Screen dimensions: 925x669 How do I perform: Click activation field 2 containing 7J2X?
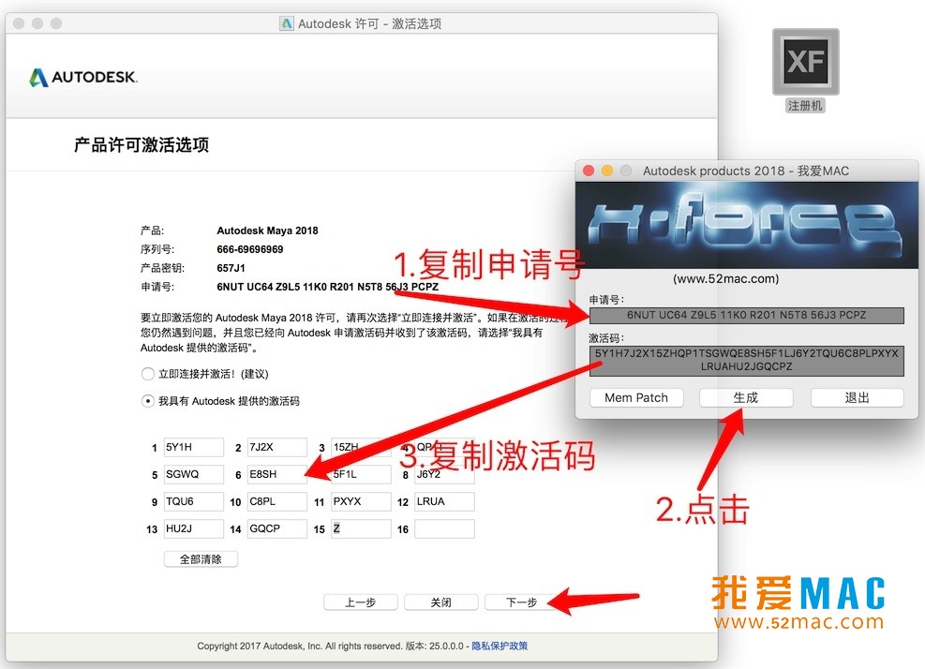[277, 447]
